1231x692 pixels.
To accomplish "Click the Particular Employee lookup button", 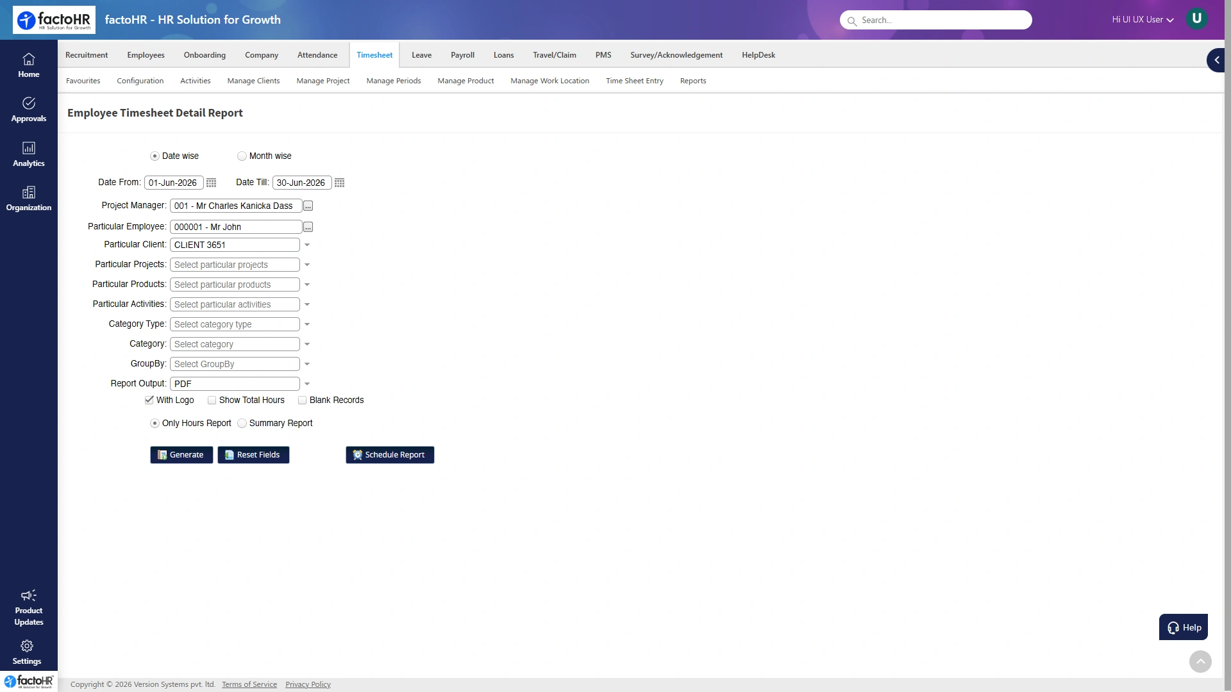I will 308,227.
